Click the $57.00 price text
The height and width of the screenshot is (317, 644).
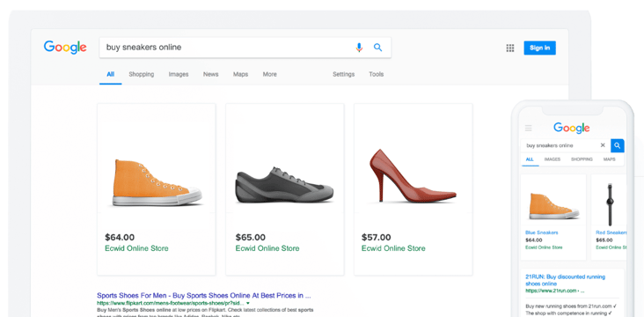377,237
